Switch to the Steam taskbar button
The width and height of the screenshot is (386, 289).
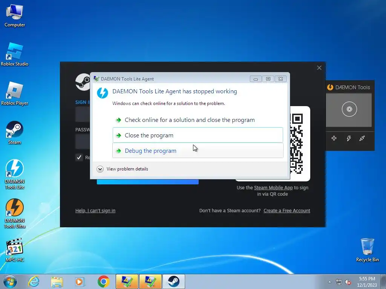tap(173, 281)
